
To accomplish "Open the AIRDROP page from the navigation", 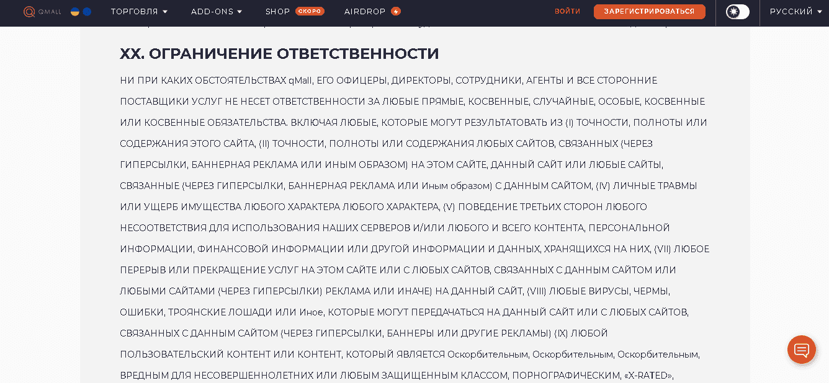I will pos(365,11).
